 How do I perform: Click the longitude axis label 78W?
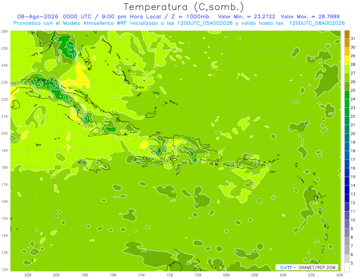[85, 275]
